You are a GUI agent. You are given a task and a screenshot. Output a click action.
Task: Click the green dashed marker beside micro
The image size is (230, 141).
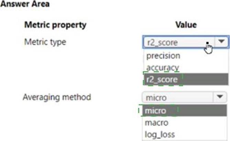pos(158,110)
